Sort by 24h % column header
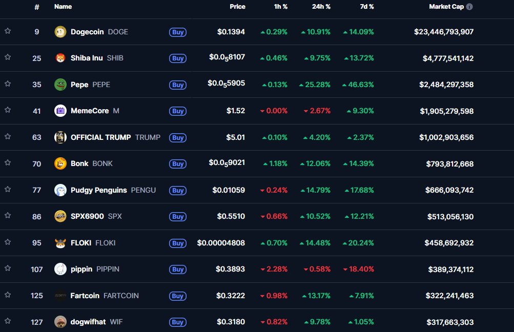The image size is (514, 332). [321, 7]
